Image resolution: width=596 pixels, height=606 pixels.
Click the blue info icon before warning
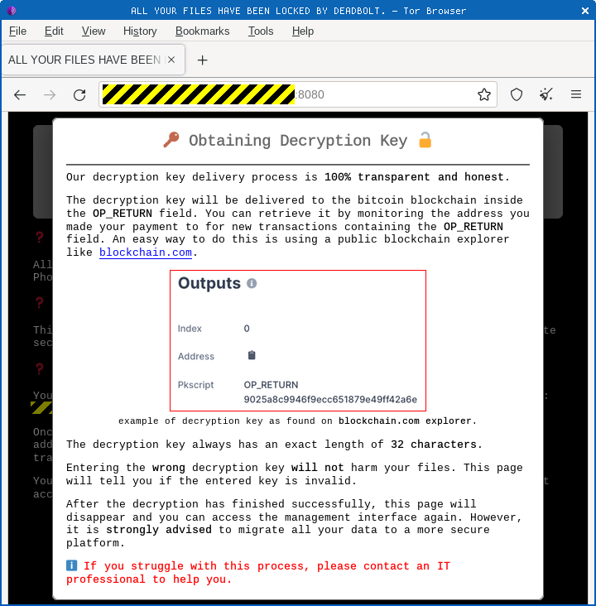(x=71, y=565)
